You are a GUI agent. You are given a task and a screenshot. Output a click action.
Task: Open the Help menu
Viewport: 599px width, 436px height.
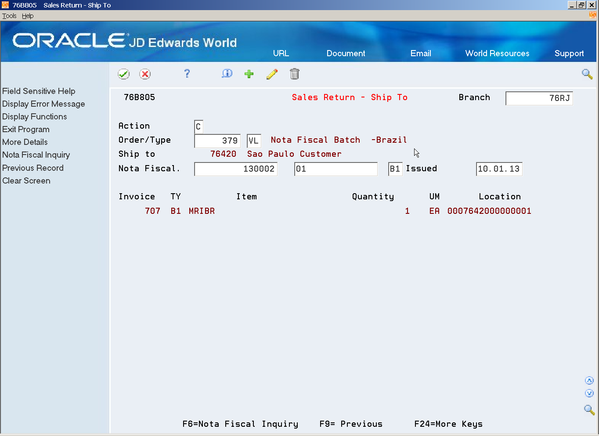(x=28, y=16)
